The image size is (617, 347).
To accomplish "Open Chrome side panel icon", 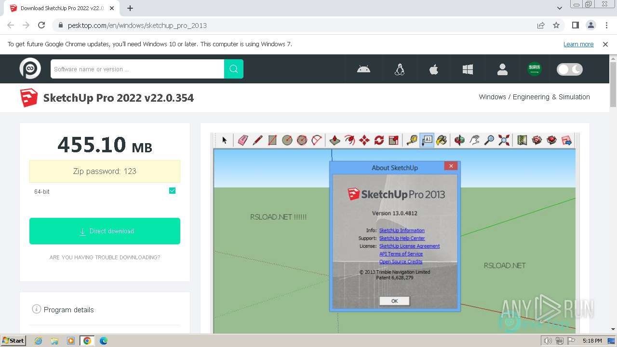I will [x=575, y=25].
